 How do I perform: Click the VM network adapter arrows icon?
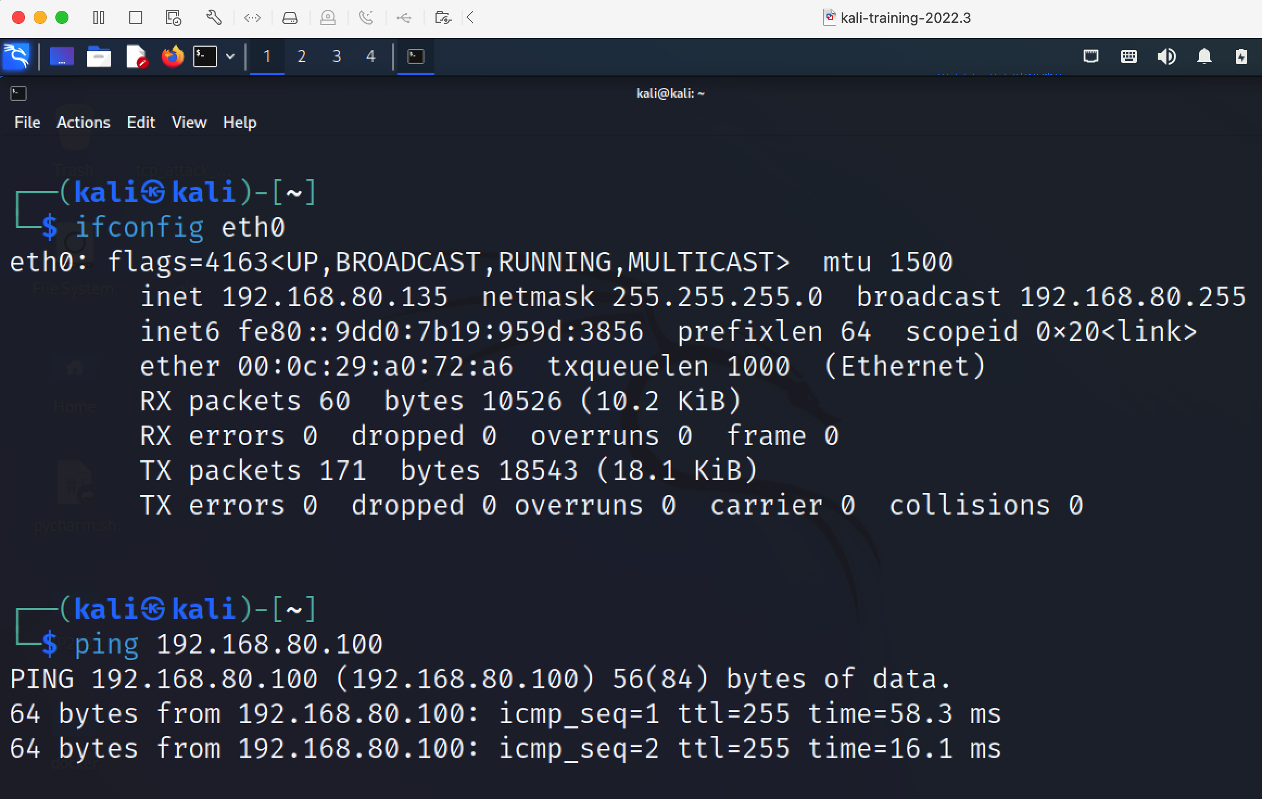click(x=253, y=18)
